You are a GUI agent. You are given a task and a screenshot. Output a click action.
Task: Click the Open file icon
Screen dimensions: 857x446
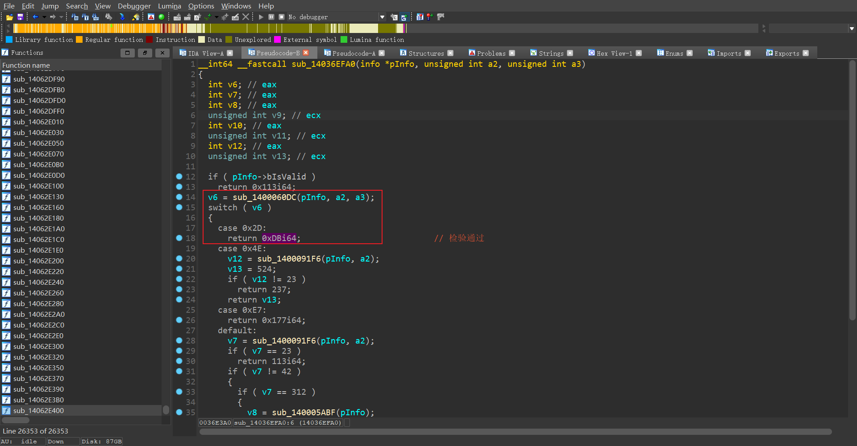click(9, 17)
